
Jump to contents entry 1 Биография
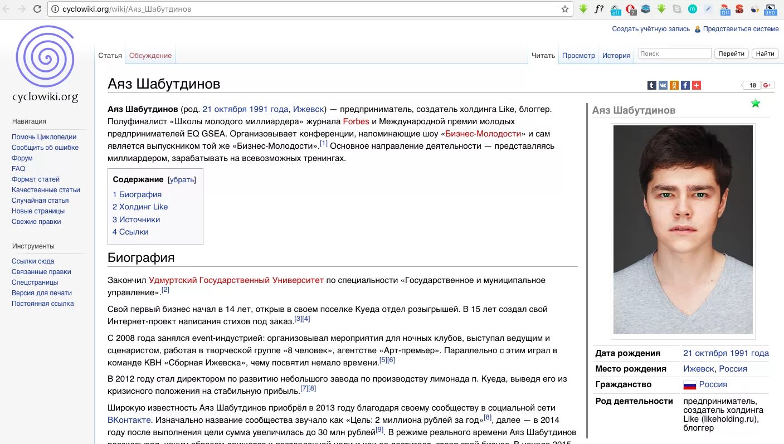click(x=137, y=194)
